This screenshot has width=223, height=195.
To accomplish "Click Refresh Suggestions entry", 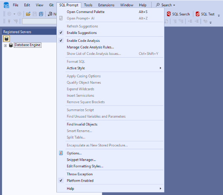I will point(110,26).
